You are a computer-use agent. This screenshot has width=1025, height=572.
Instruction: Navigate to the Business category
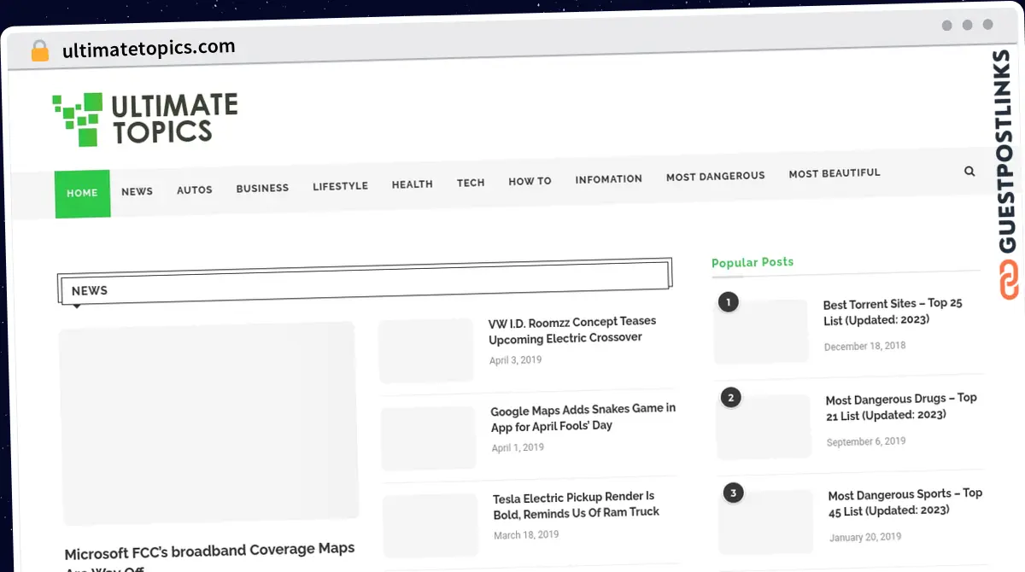(262, 188)
